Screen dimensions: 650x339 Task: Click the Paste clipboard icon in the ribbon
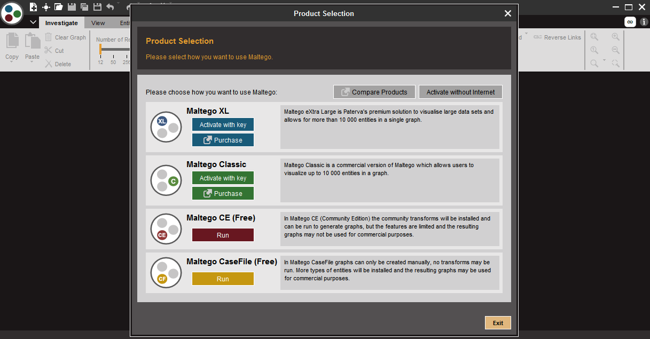point(33,42)
